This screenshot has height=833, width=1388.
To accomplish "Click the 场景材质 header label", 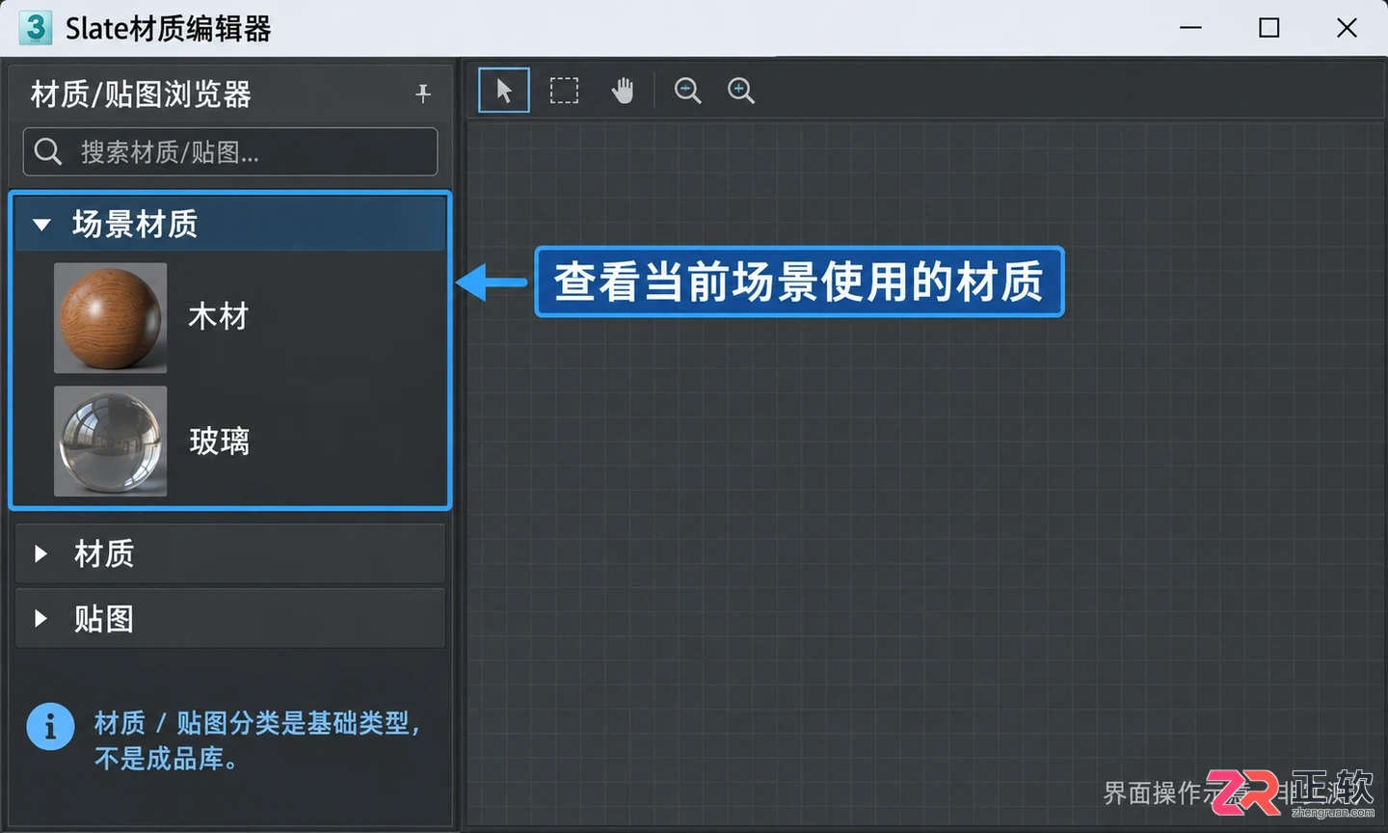I will 135,225.
